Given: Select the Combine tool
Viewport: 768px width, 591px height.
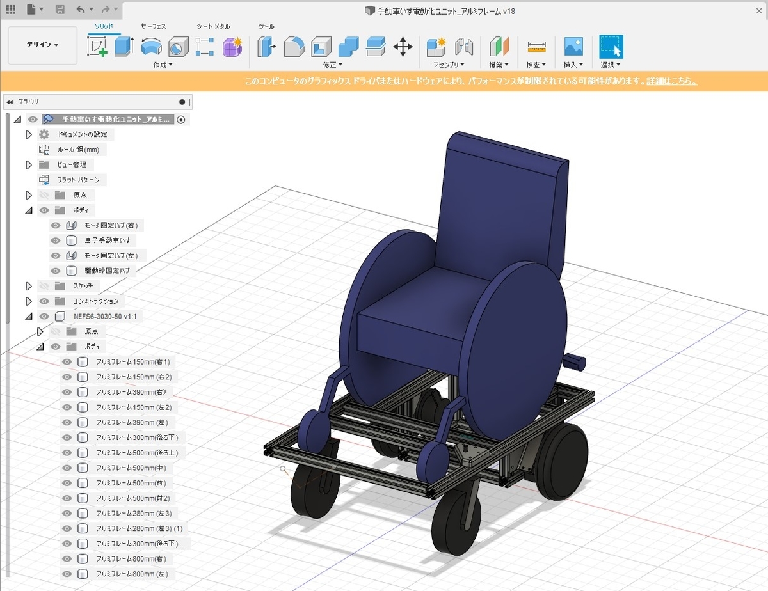Looking at the screenshot, I should 348,47.
